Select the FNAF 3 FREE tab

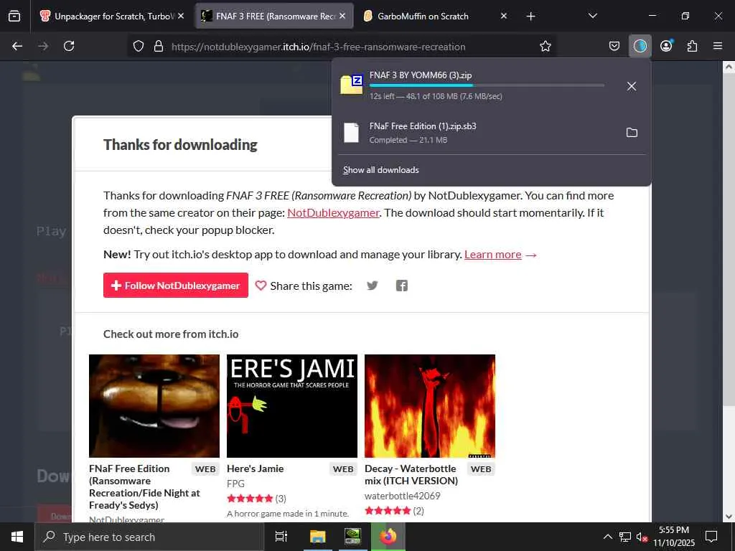pyautogui.click(x=274, y=16)
